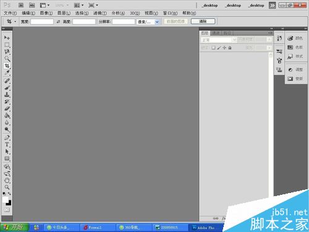
Task: Select the Blur tool
Action: tap(7, 122)
